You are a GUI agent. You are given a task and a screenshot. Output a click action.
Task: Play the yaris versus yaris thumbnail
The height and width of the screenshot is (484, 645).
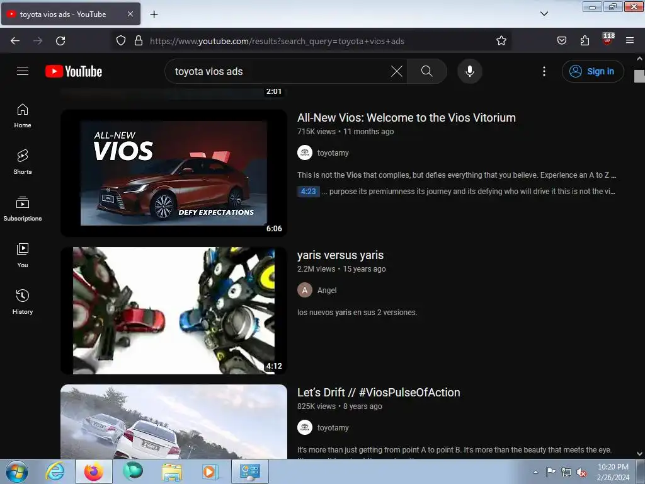tap(174, 310)
